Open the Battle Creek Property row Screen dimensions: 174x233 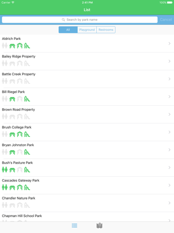coord(87,79)
